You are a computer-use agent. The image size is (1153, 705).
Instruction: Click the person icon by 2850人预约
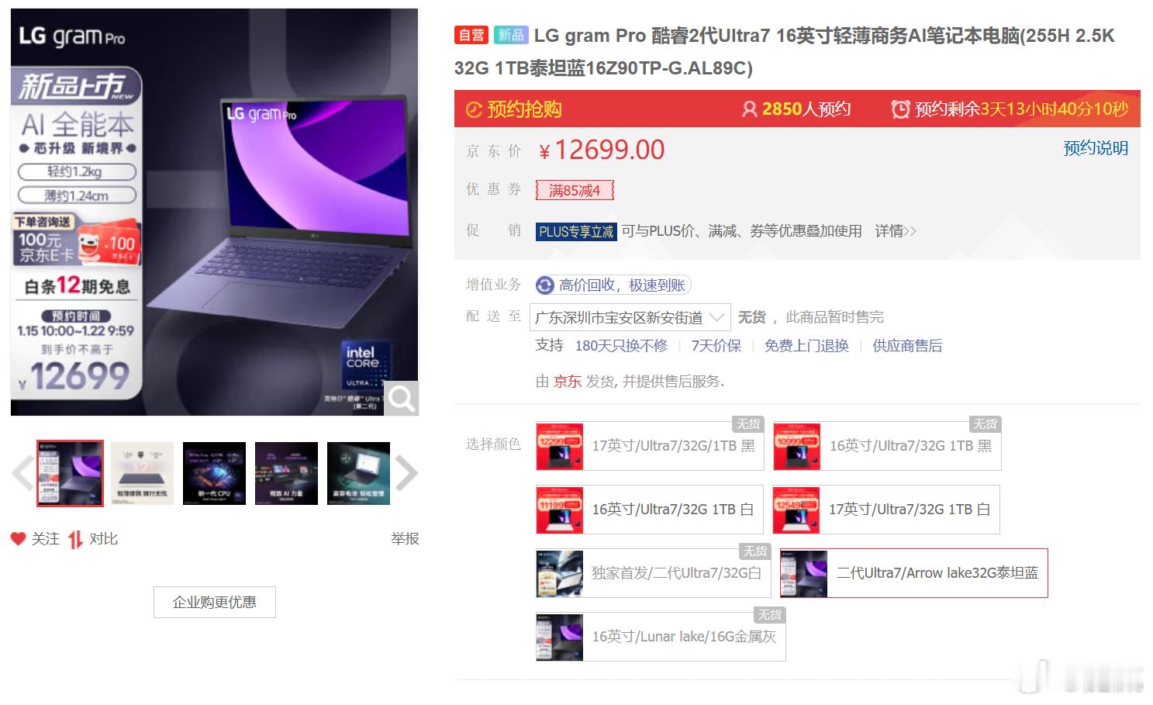click(x=749, y=109)
